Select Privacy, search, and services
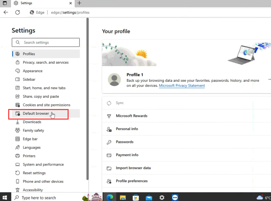This screenshot has width=271, height=201. 46,62
